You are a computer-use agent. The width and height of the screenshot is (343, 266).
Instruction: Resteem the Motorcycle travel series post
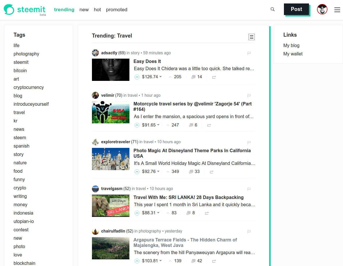point(209,125)
